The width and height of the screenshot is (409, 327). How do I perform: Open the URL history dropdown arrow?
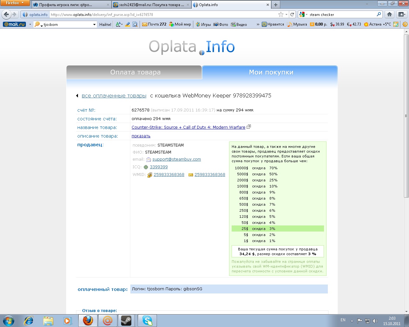[x=286, y=14]
